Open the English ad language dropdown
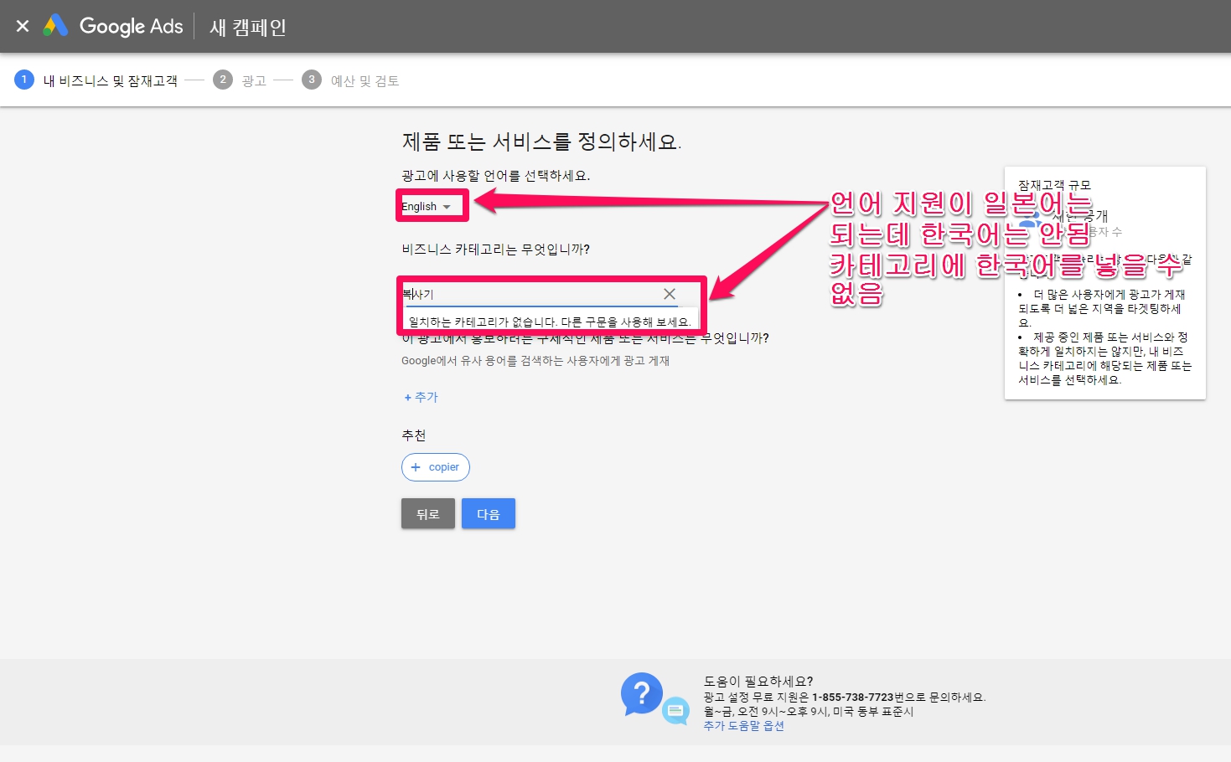Image resolution: width=1231 pixels, height=762 pixels. [x=427, y=207]
